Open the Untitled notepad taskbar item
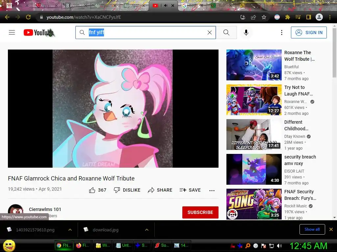337x252 pixels. click(x=124, y=245)
